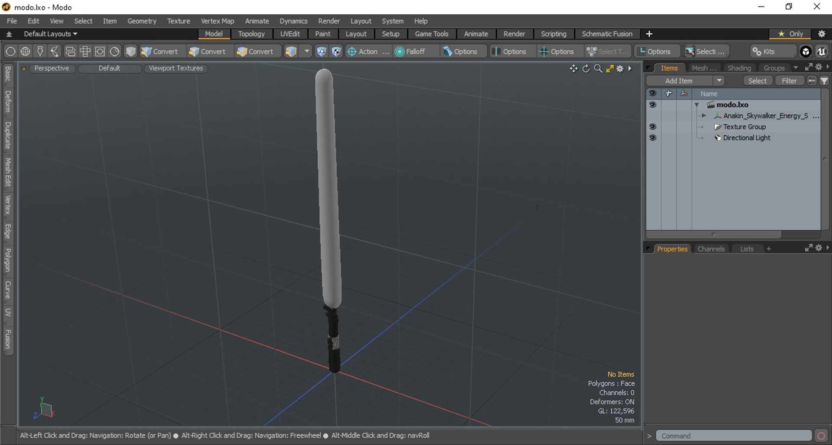Image resolution: width=832 pixels, height=445 pixels.
Task: Open viewport settings gear icon
Action: click(x=620, y=68)
